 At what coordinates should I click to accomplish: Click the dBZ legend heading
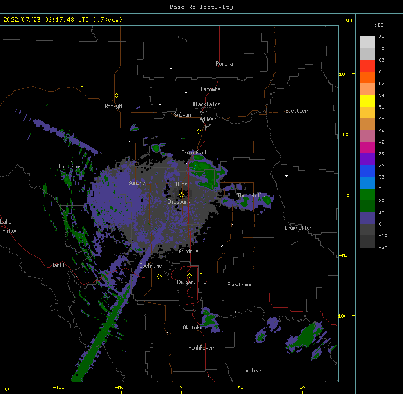379,25
